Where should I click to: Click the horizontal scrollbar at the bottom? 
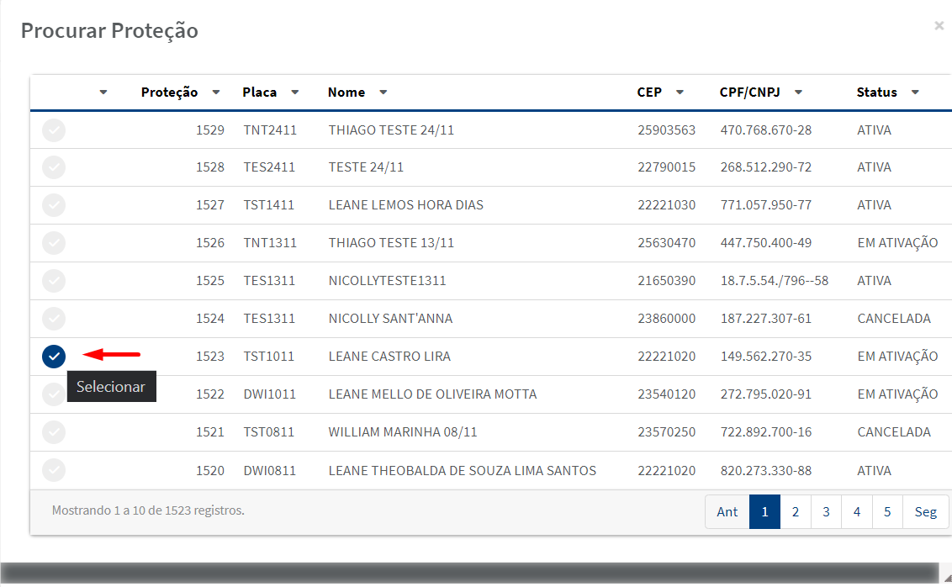click(x=469, y=573)
